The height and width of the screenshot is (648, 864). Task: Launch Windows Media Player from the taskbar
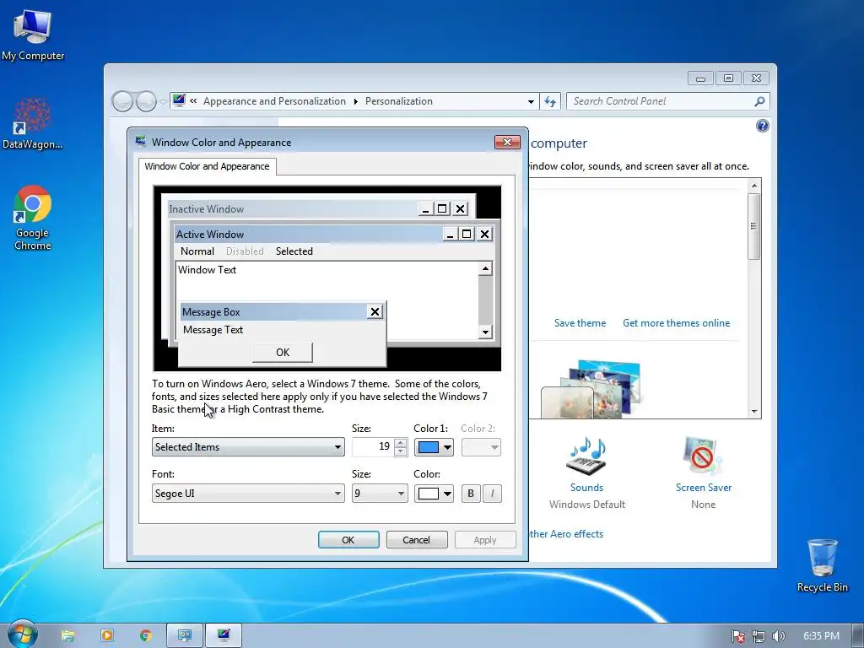[107, 635]
